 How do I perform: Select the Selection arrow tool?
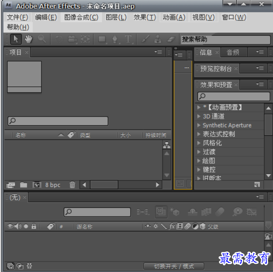16,39
